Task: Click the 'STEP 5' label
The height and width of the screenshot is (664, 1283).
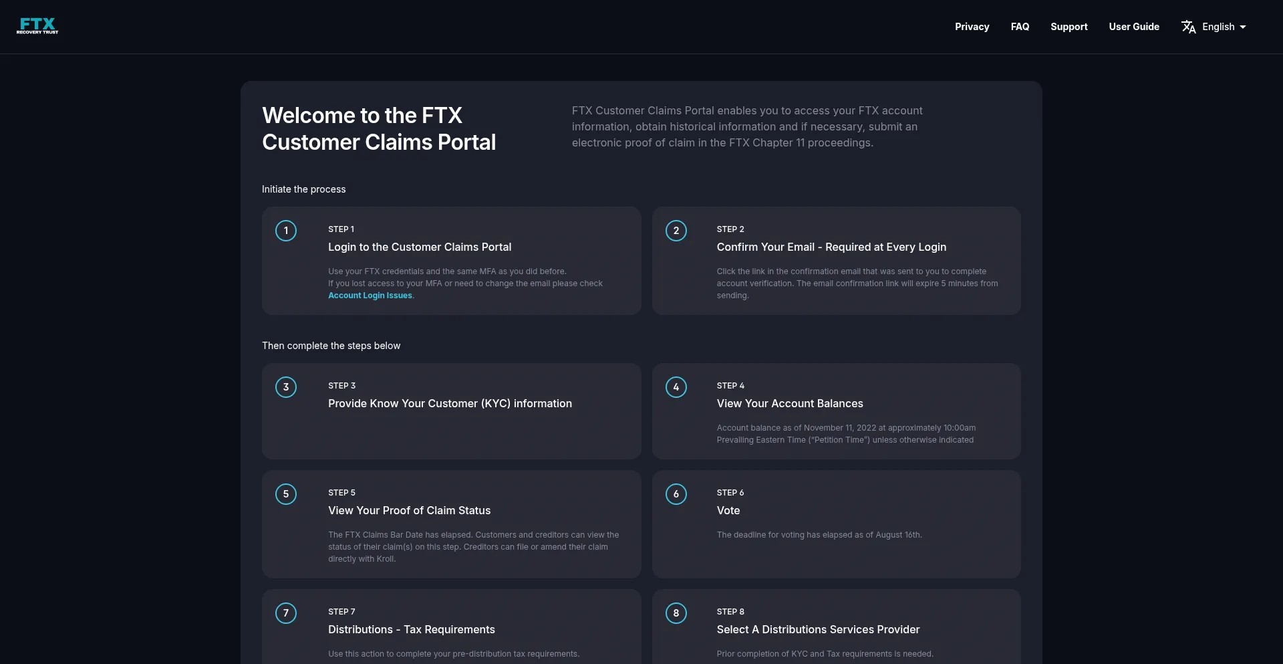Action: coord(341,493)
